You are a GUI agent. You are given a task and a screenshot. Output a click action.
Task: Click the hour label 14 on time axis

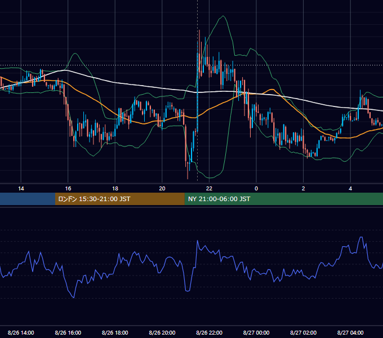[x=21, y=189]
